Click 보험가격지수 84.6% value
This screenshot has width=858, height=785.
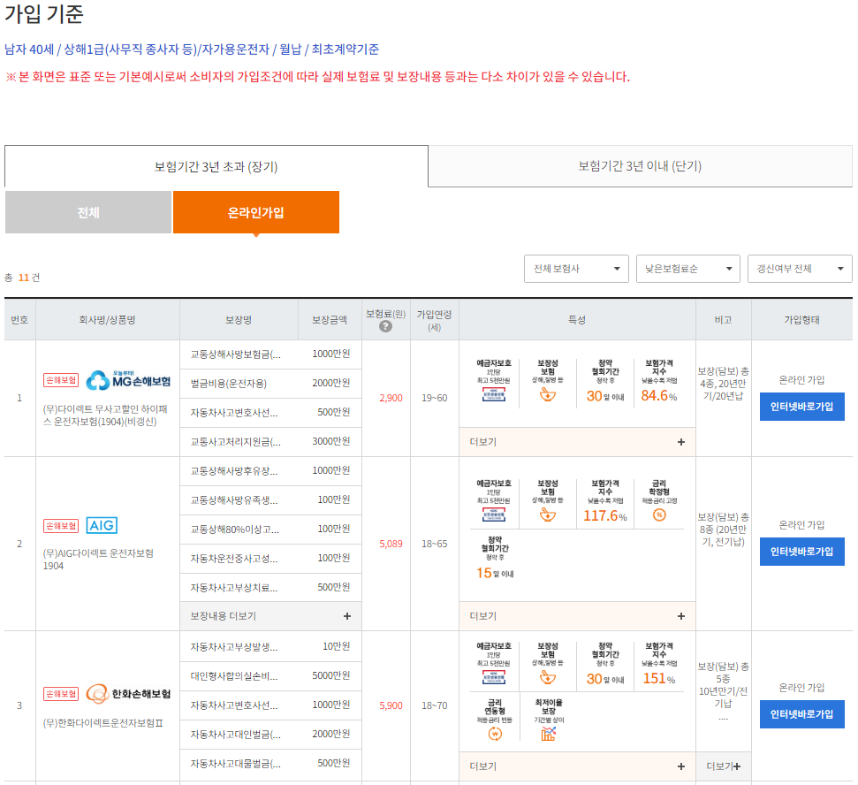point(659,396)
